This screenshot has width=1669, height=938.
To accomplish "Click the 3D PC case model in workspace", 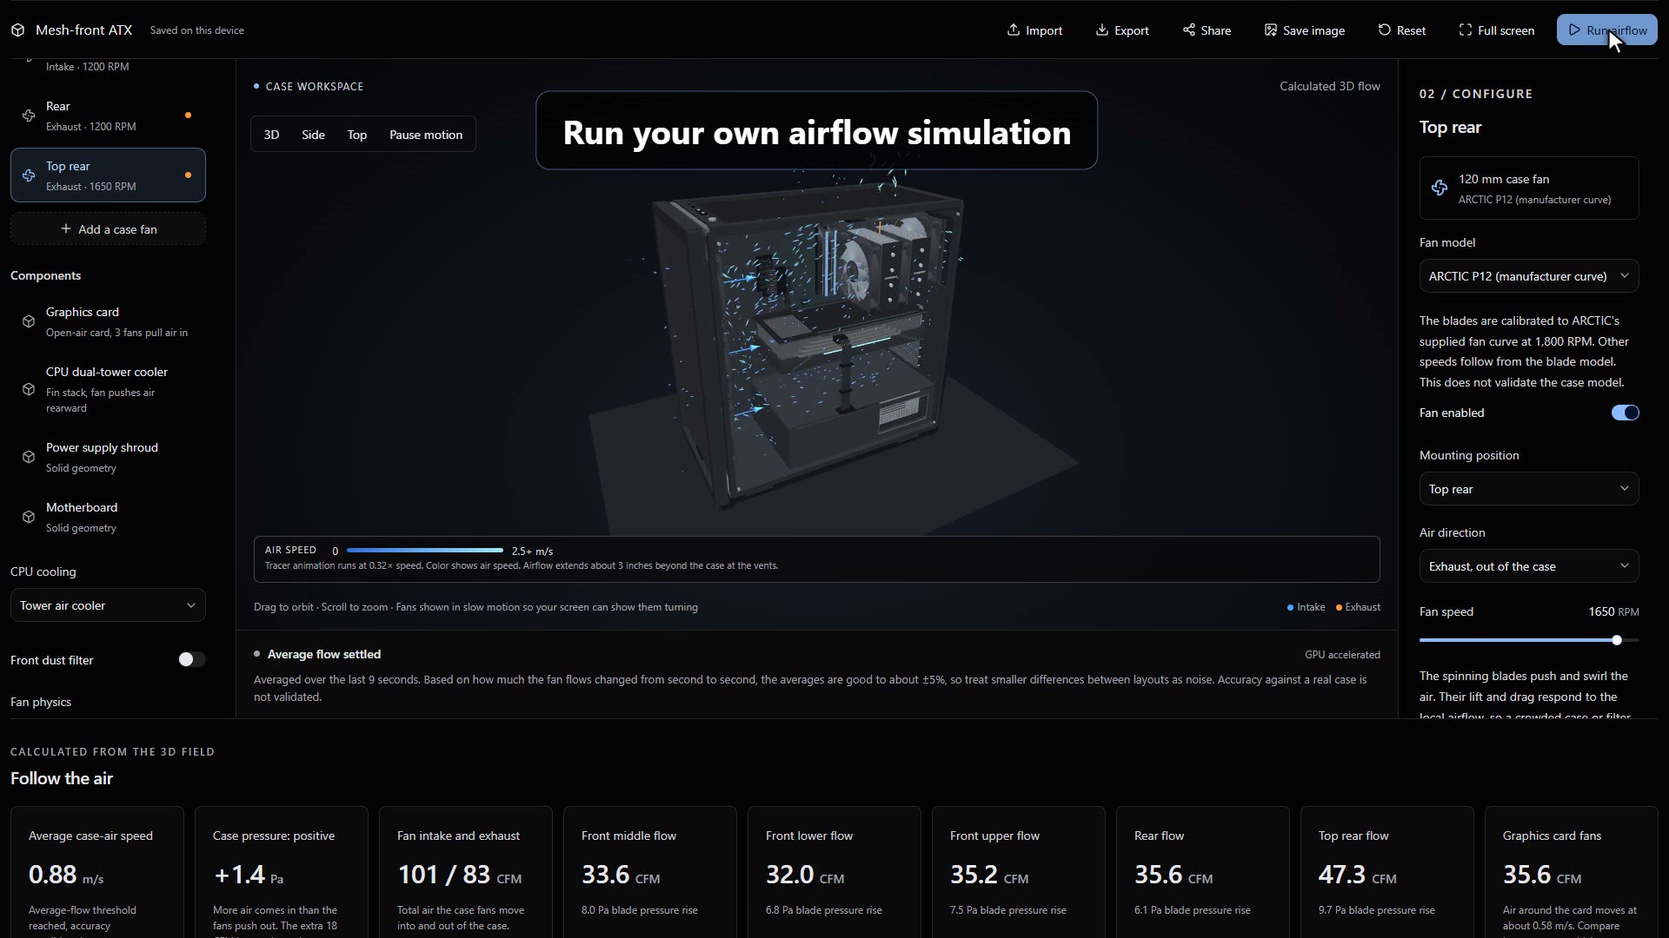I will pyautogui.click(x=808, y=347).
